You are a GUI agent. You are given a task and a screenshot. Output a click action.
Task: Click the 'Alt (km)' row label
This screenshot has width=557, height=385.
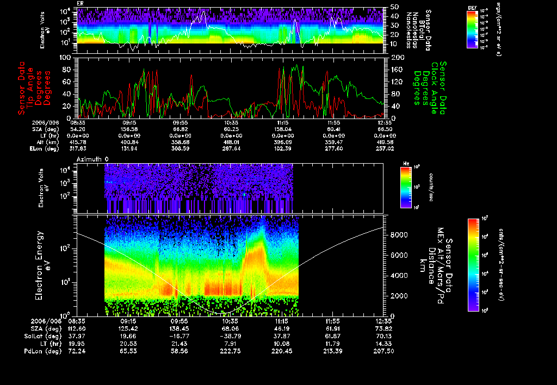48,142
